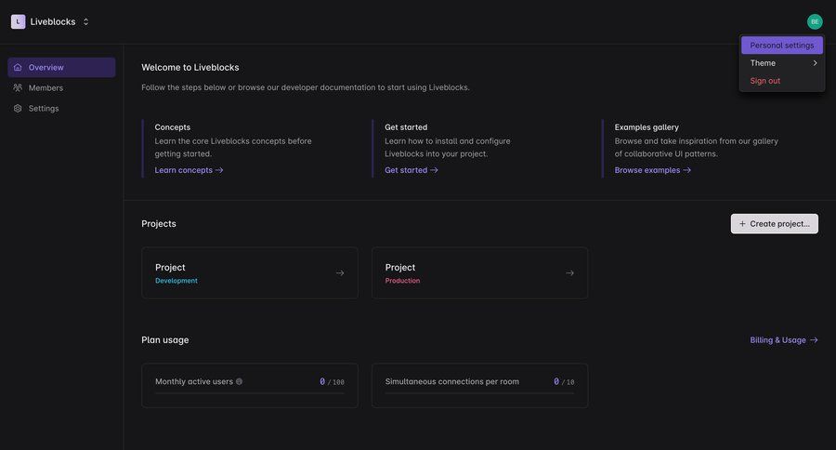This screenshot has height=450, width=836.
Task: Click the 0 / 10 connections value
Action: click(x=564, y=382)
